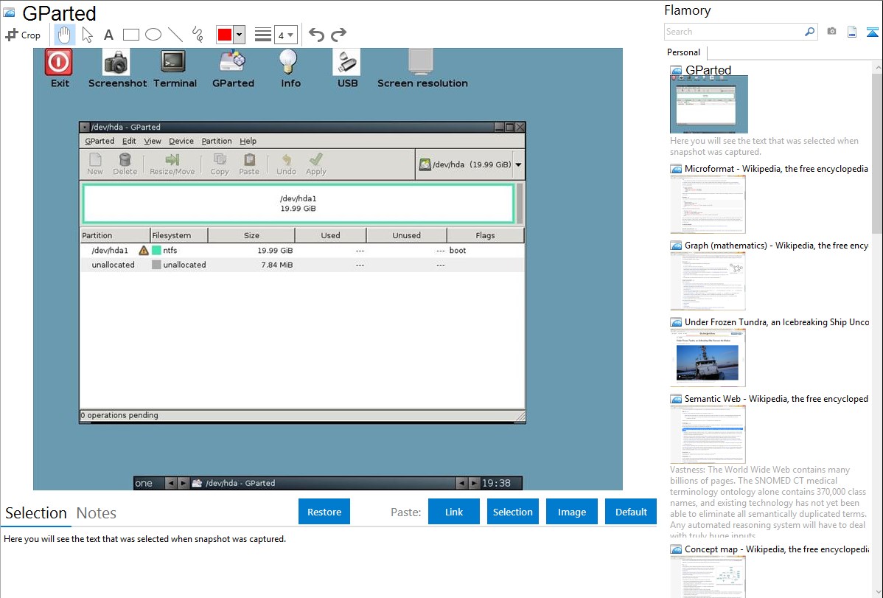Viewport: 883px width, 598px height.
Task: Click the Concept map snapshot title
Action: coord(777,549)
